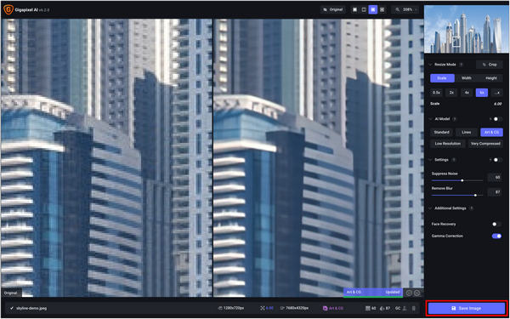Screen dimensions: 510x319
Task: Enable the Face Recovery toggle
Action: (496, 224)
